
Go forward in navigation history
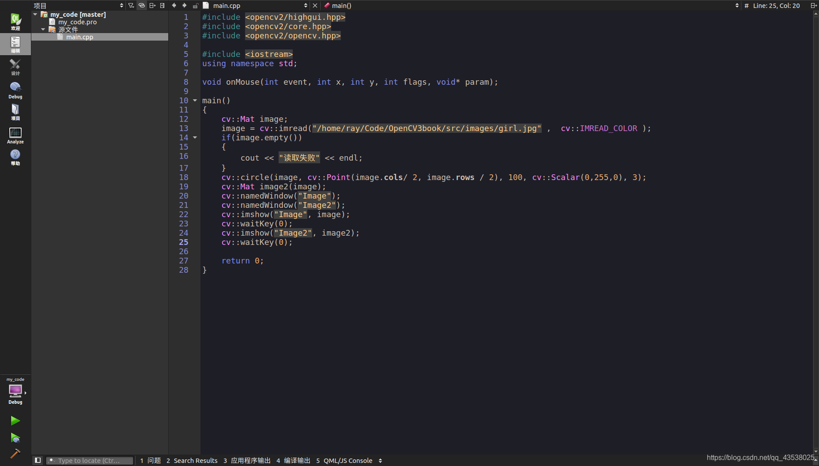[x=185, y=5]
